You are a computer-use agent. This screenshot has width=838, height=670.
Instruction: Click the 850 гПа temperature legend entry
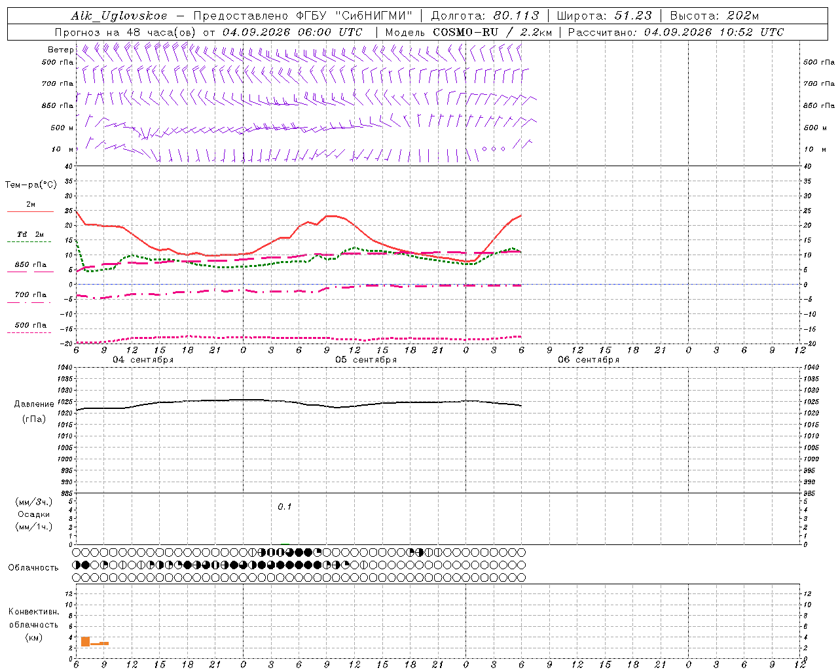point(30,265)
